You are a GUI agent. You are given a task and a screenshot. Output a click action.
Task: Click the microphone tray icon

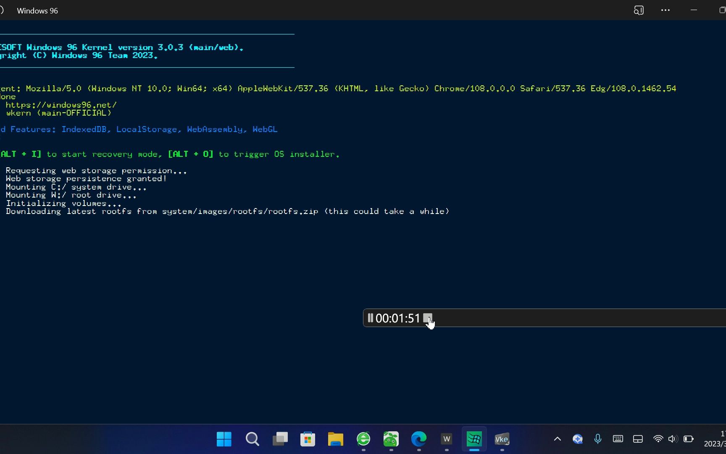pyautogui.click(x=598, y=439)
